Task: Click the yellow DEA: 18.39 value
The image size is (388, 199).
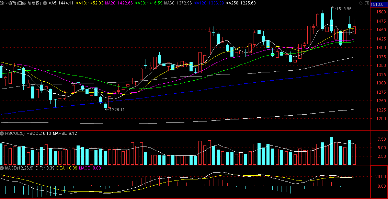Action: 67,168
